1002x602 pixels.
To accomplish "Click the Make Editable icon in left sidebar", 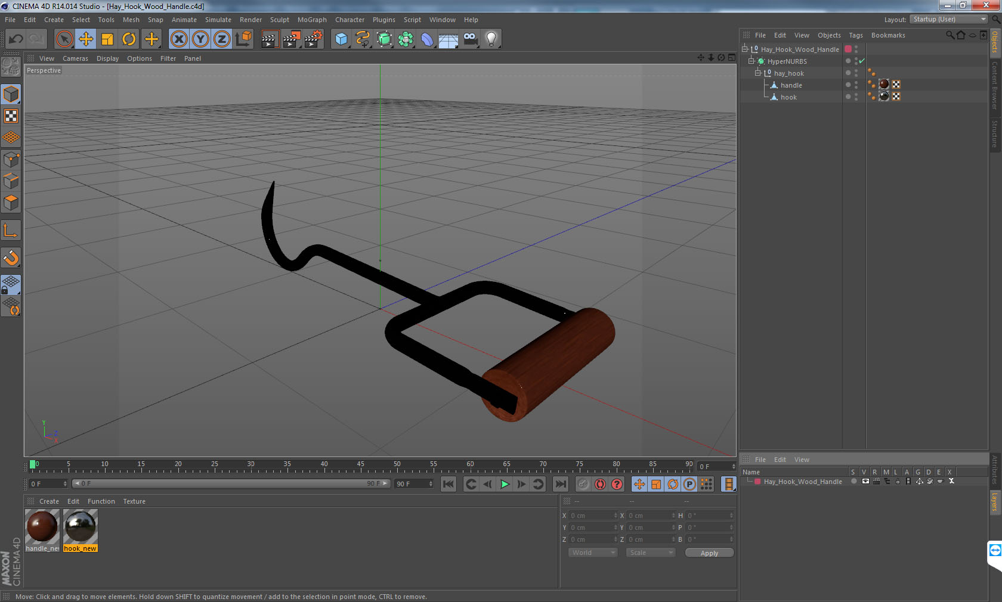I will click(11, 67).
